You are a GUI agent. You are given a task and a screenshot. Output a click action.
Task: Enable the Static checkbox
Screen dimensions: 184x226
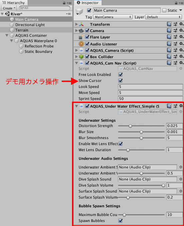coord(164,10)
